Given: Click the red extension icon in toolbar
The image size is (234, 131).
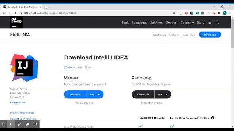Looking at the screenshot, I should (186, 13).
